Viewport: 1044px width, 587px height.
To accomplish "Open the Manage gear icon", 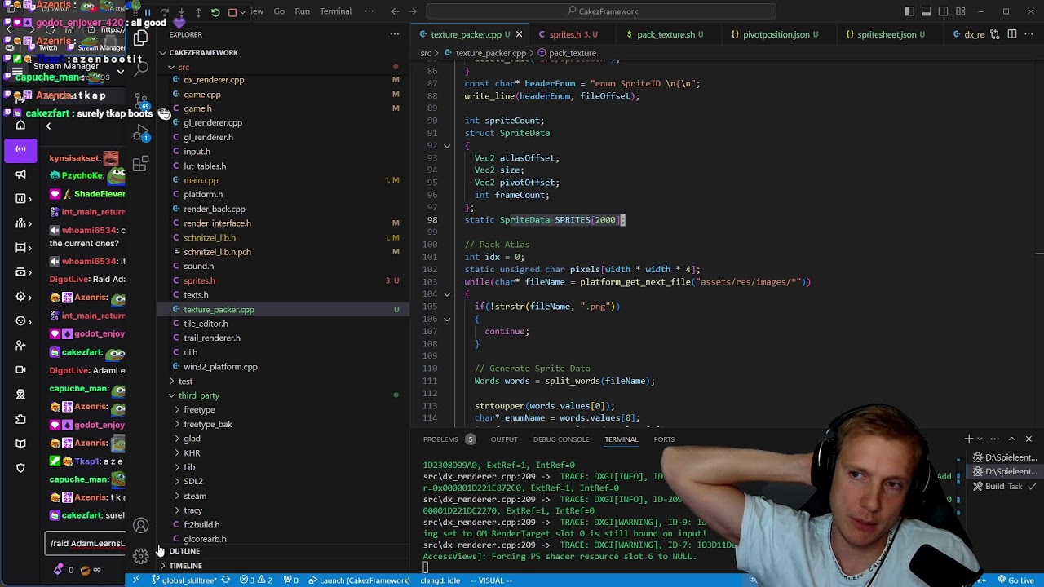I will (140, 556).
